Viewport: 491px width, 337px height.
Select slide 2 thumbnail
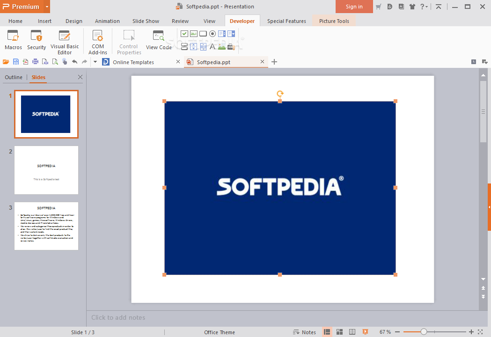(x=46, y=170)
